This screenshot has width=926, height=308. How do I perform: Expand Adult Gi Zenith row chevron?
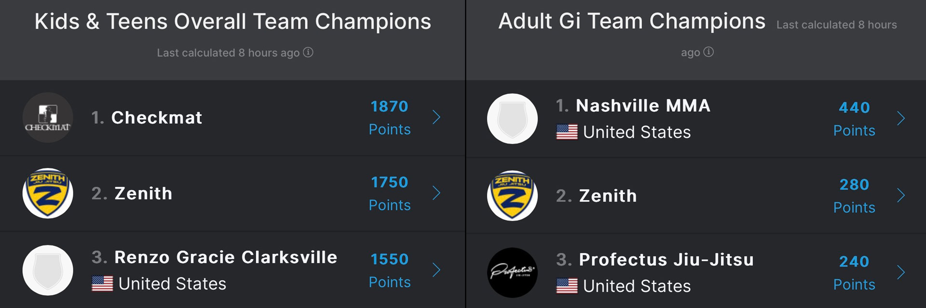click(x=901, y=195)
